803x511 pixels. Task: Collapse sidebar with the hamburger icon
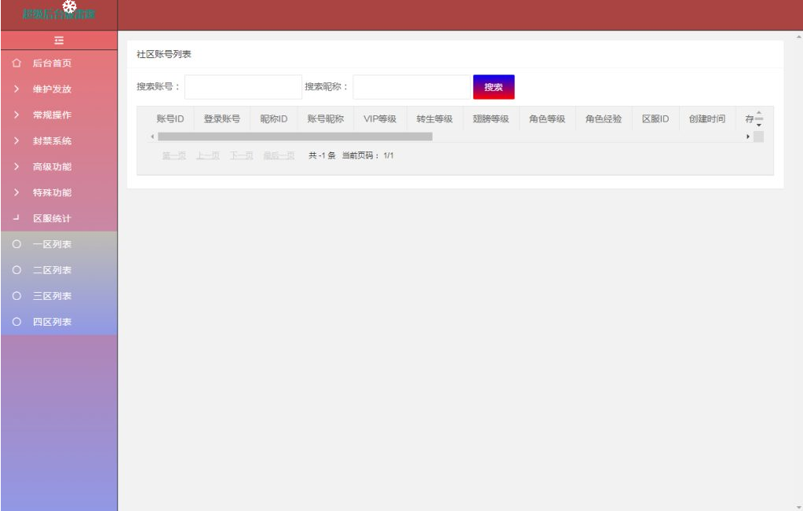(x=58, y=40)
